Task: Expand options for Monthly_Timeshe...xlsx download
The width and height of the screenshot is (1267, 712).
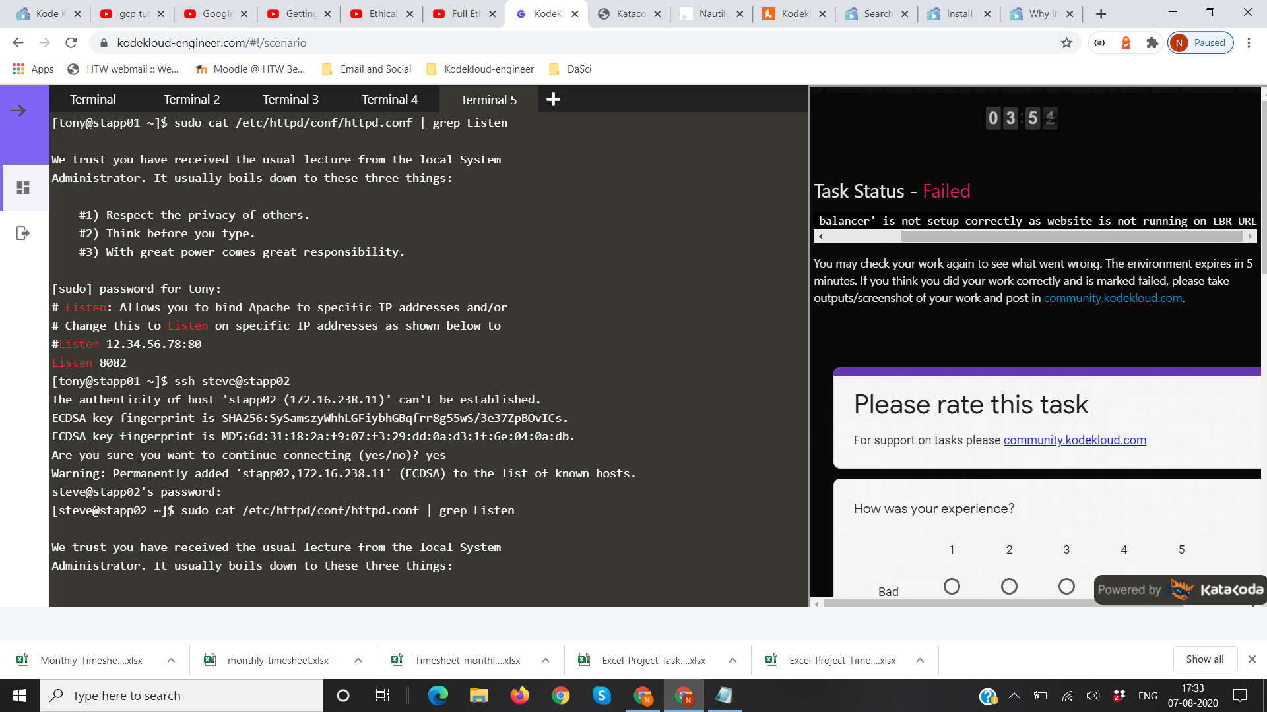Action: point(171,660)
